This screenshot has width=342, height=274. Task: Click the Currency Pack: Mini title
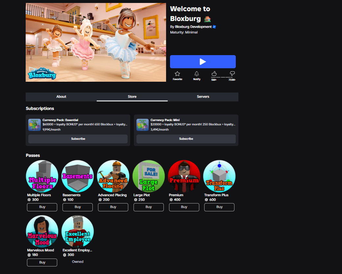click(x=165, y=120)
